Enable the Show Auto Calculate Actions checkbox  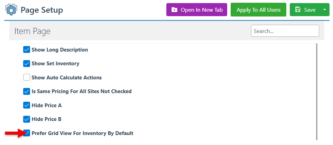tap(27, 77)
